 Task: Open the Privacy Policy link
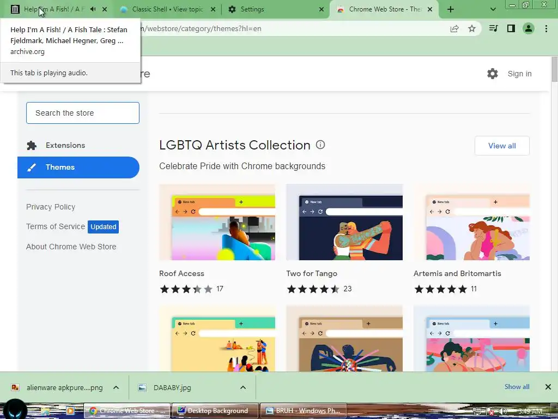(x=51, y=207)
